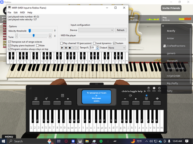Screen dimensions: 193x144
Task: Uncheck the Sustain checkbox
Action: coord(114,43)
